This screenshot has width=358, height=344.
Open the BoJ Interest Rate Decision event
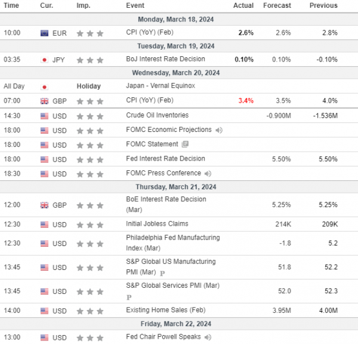165,59
